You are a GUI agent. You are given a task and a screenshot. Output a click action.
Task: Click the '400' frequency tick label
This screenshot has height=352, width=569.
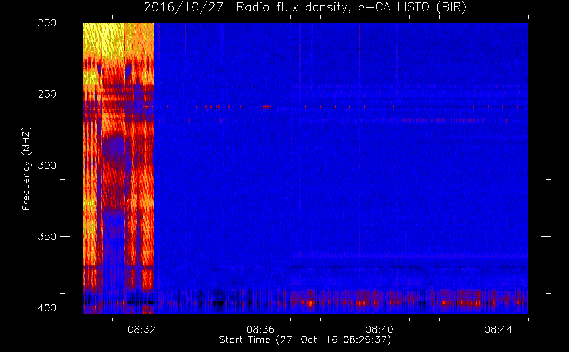tap(47, 308)
